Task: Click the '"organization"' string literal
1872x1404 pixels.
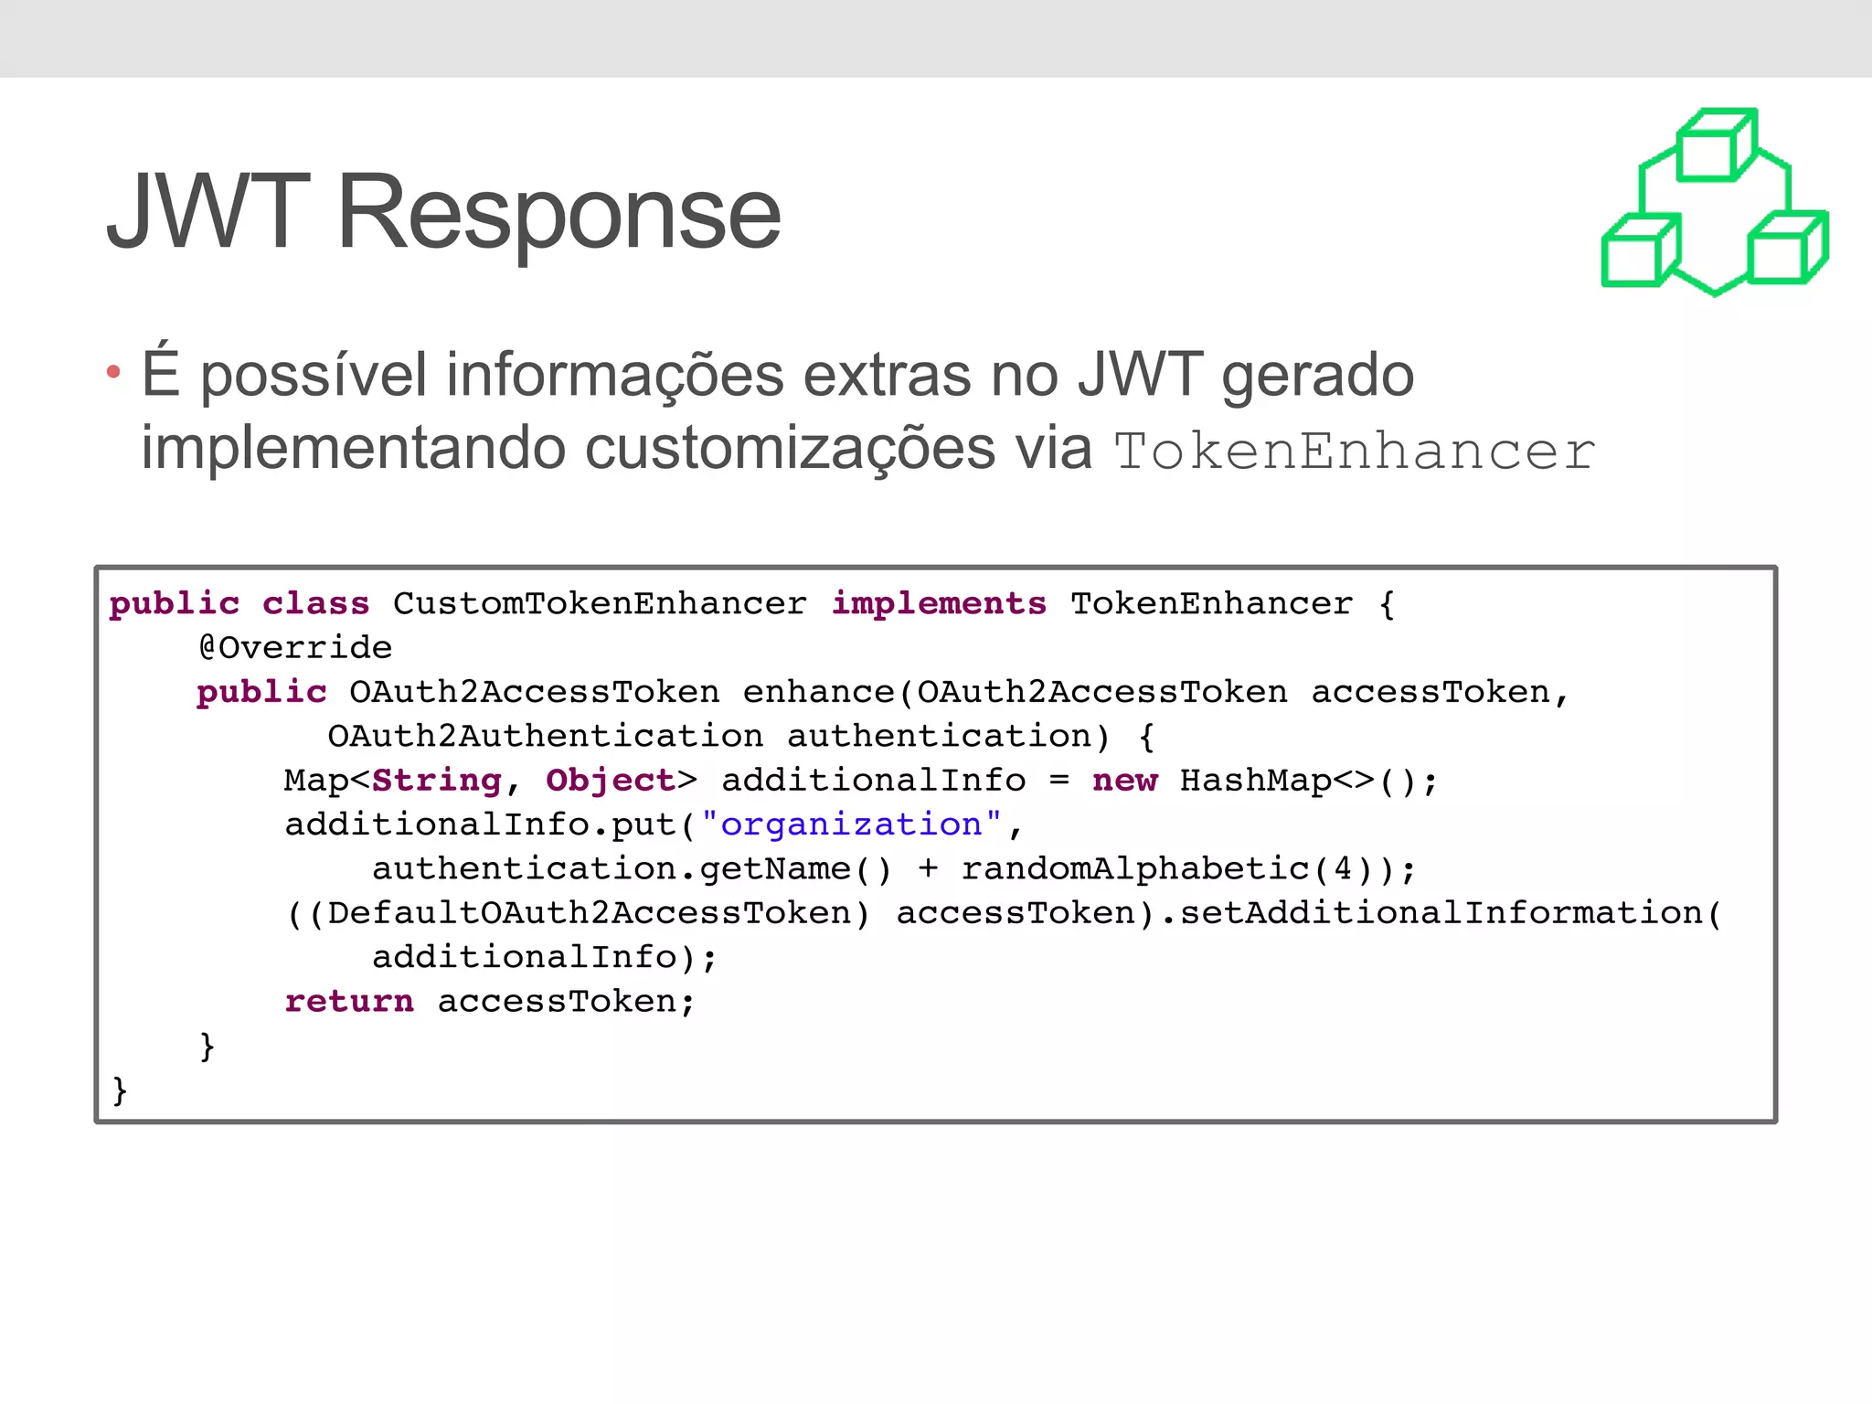Action: [851, 824]
